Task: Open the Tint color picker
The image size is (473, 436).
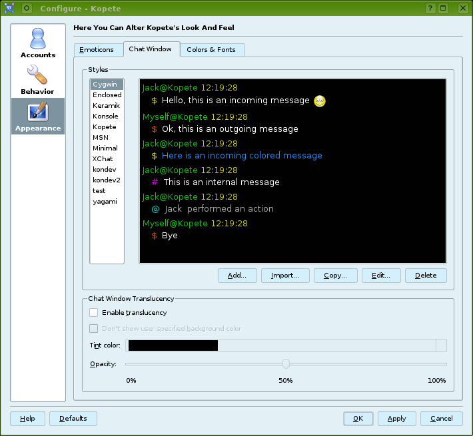Action: (286, 345)
